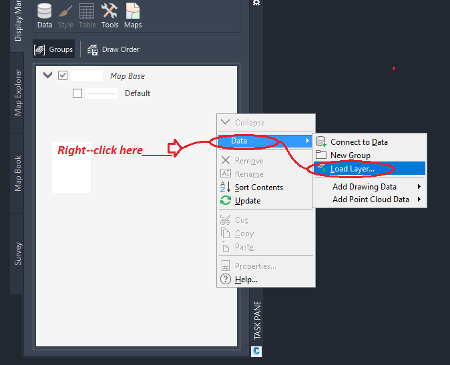Viewport: 450px width, 365px height.
Task: Open the Data tool in the task pane
Action: [x=45, y=16]
